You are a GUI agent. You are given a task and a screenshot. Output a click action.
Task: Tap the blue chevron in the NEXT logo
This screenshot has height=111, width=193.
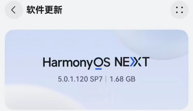point(133,62)
